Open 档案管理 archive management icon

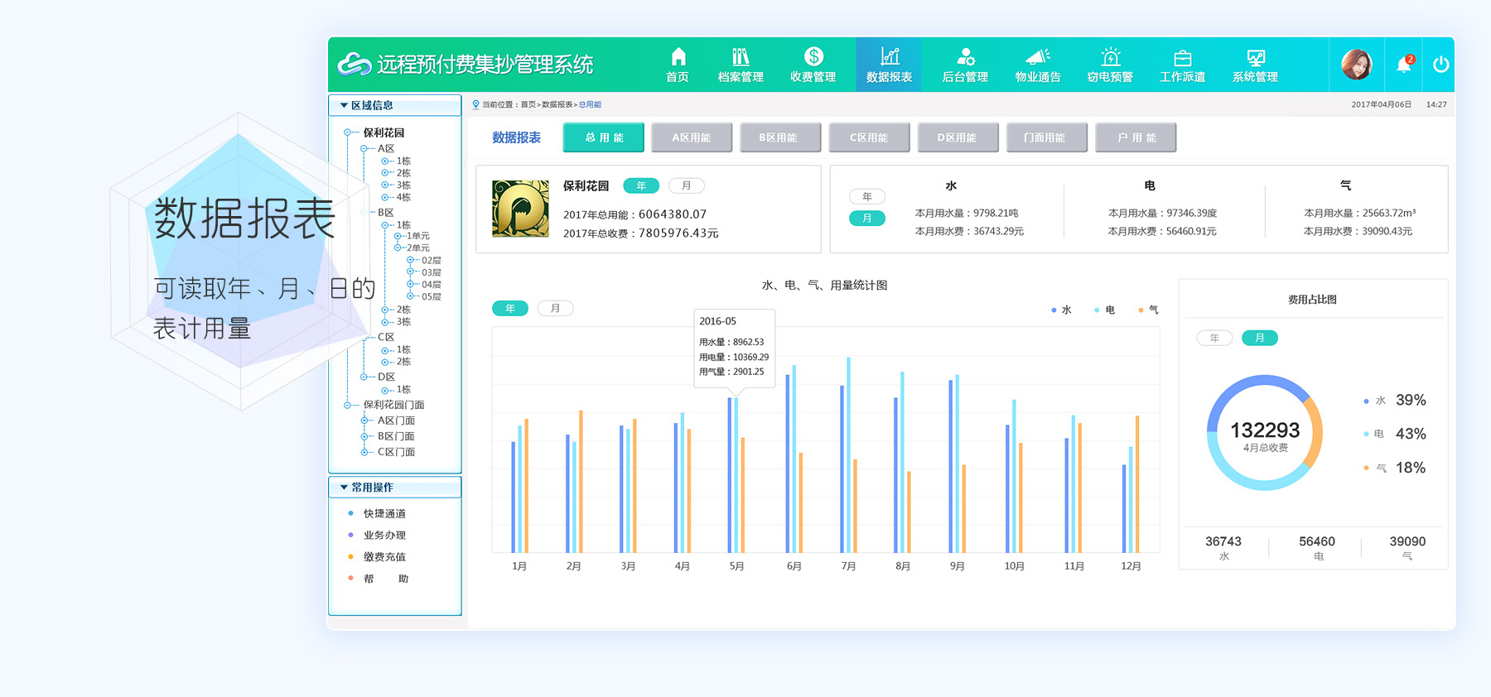coord(741,57)
